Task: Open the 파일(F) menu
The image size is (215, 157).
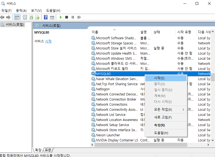Action: point(6,10)
